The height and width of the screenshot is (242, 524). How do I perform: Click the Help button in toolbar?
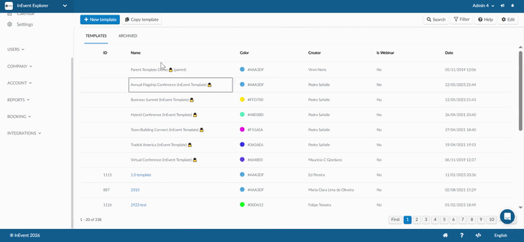(485, 20)
